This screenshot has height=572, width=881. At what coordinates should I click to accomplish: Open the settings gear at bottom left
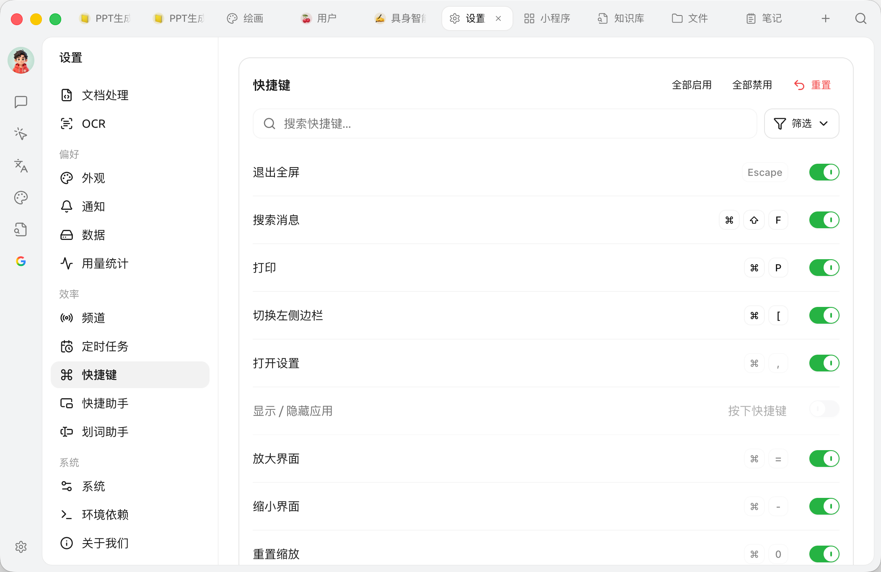(21, 547)
